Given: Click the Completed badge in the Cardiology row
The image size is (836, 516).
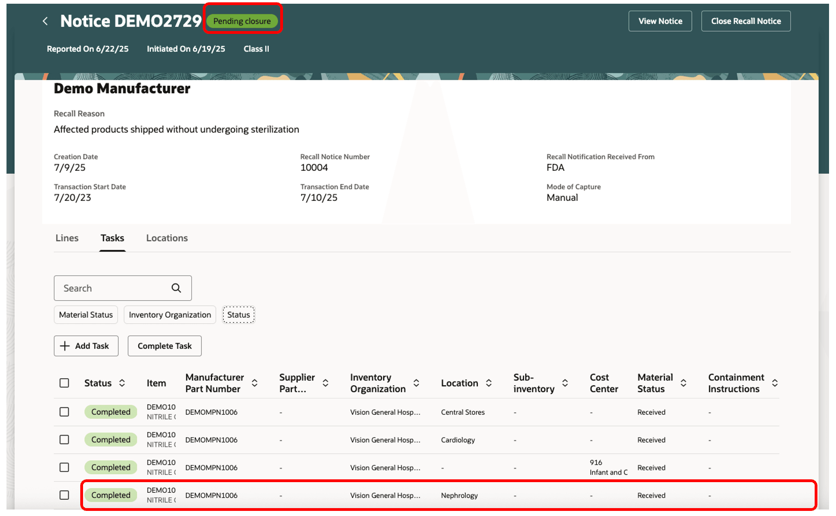Looking at the screenshot, I should click(111, 439).
